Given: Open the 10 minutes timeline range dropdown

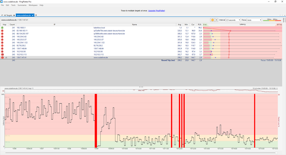Looking at the screenshot, I should tap(277, 88).
